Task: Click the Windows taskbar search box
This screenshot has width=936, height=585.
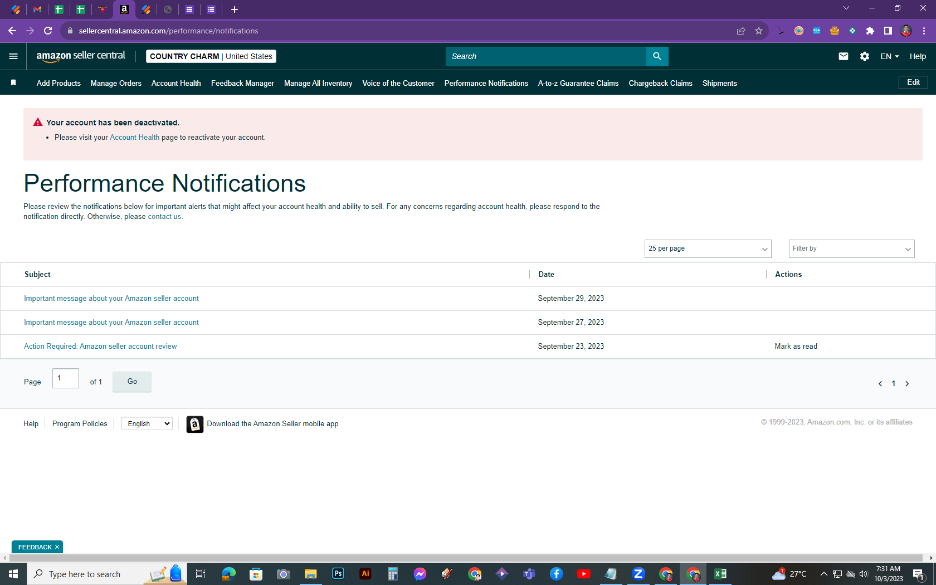Action: coord(106,574)
